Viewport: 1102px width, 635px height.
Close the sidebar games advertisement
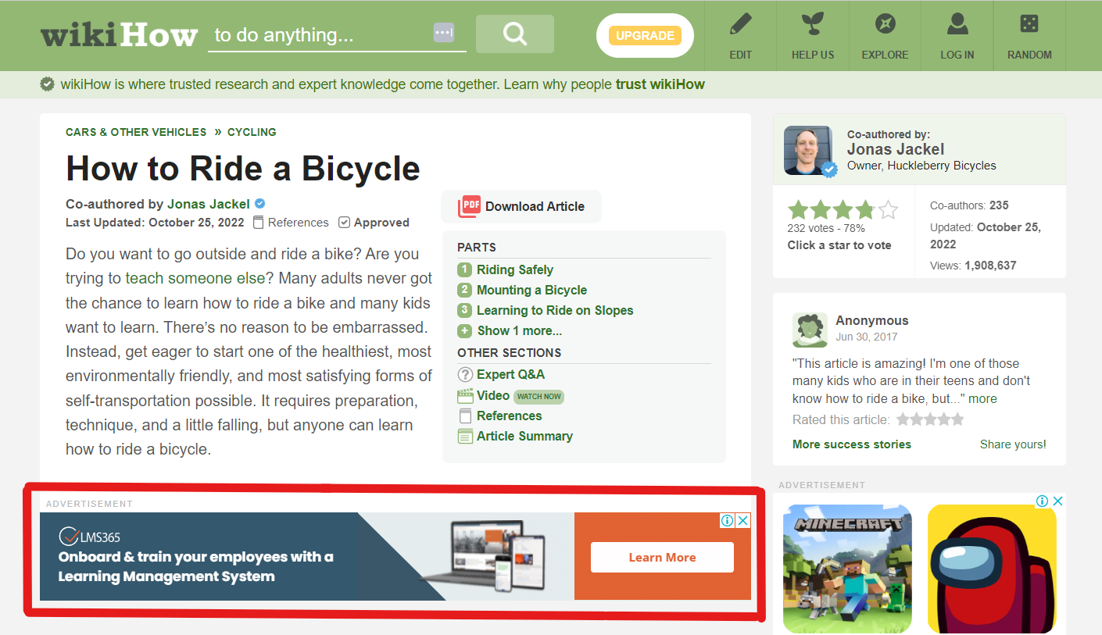(1057, 501)
